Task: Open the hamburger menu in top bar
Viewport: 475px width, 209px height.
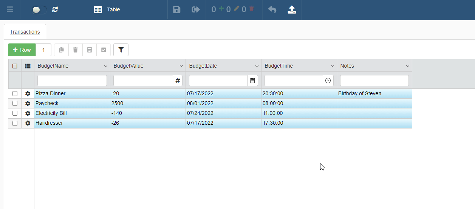Action: pos(10,9)
